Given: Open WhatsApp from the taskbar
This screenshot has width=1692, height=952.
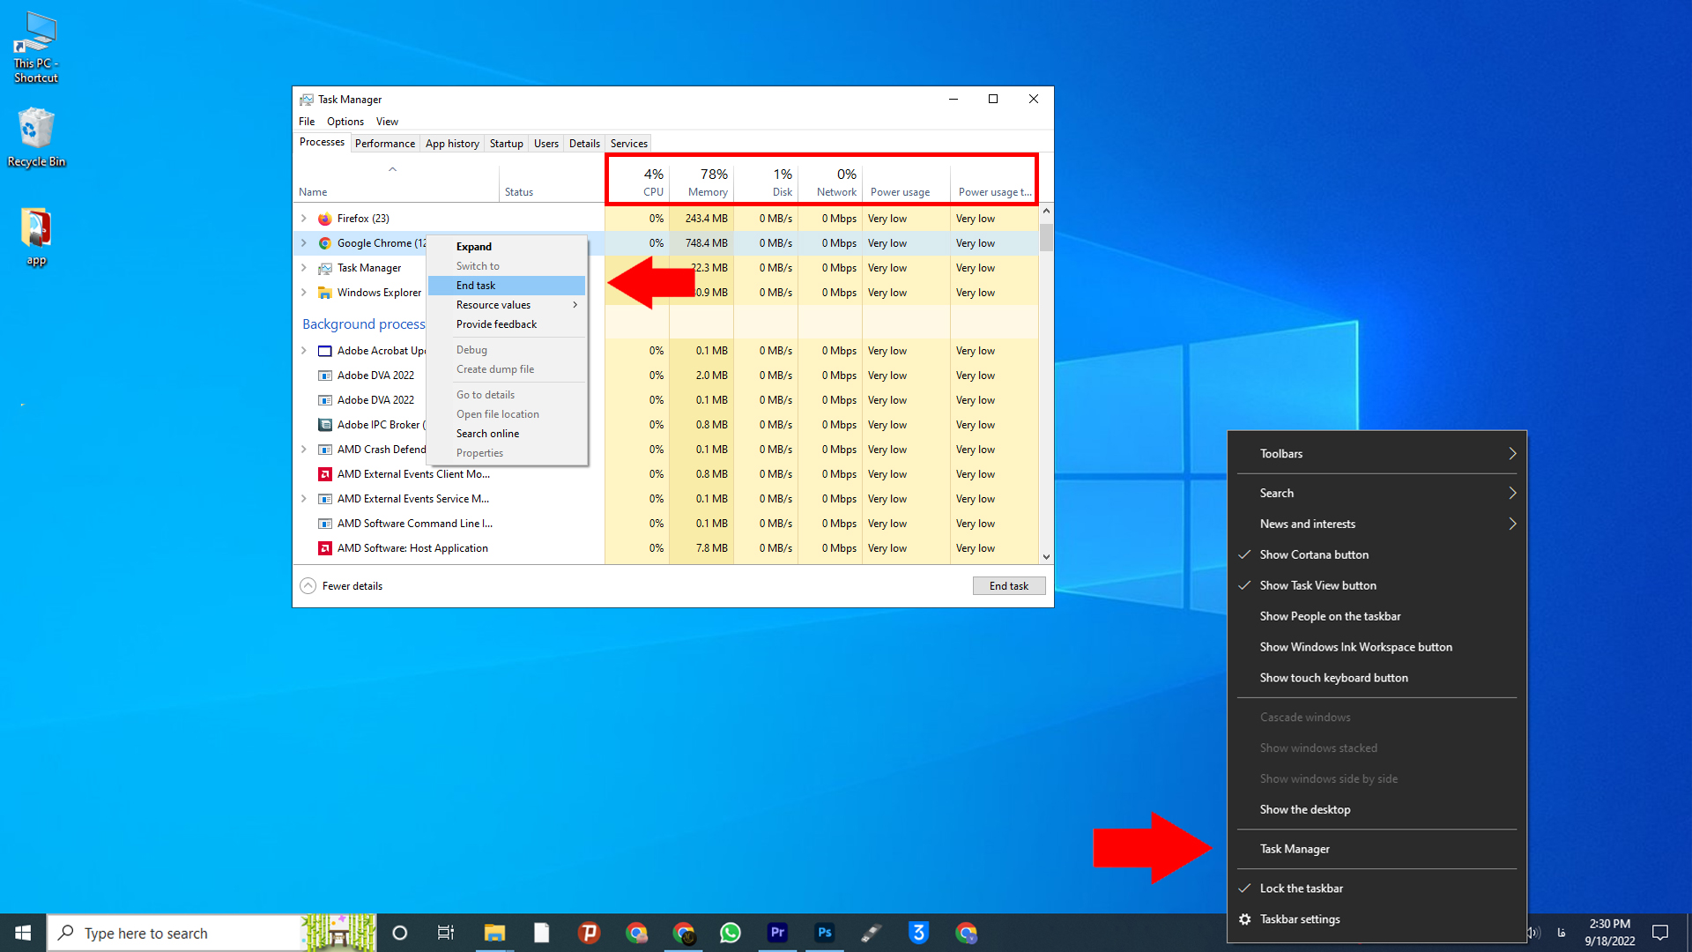Looking at the screenshot, I should click(x=731, y=933).
